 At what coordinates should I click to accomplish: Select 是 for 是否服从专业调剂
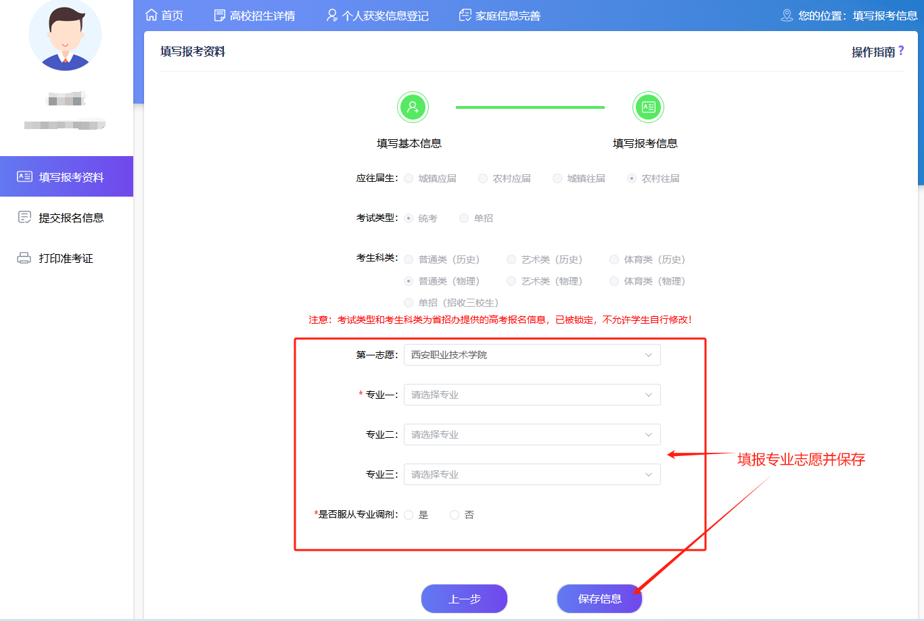tap(409, 515)
